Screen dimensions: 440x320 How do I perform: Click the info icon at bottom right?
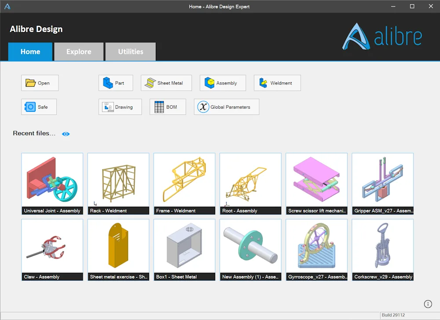tap(428, 304)
